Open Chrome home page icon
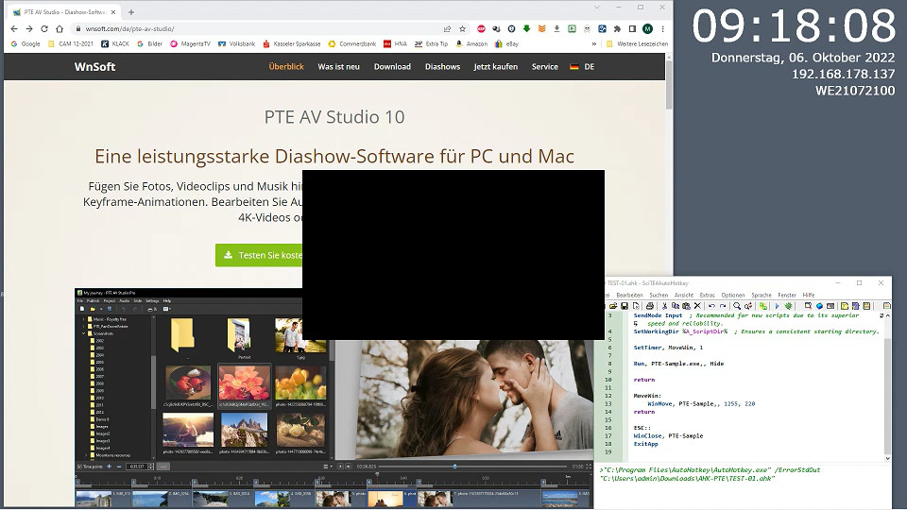 tap(59, 28)
